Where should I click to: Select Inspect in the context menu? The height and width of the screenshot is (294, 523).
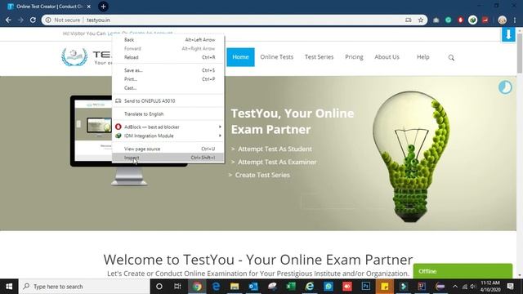point(168,158)
